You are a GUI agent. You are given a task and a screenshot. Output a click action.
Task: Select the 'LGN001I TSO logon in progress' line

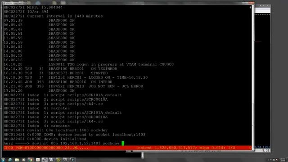click(x=89, y=64)
